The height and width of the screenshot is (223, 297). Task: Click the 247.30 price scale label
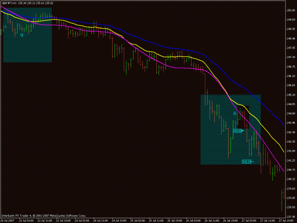tap(291, 57)
